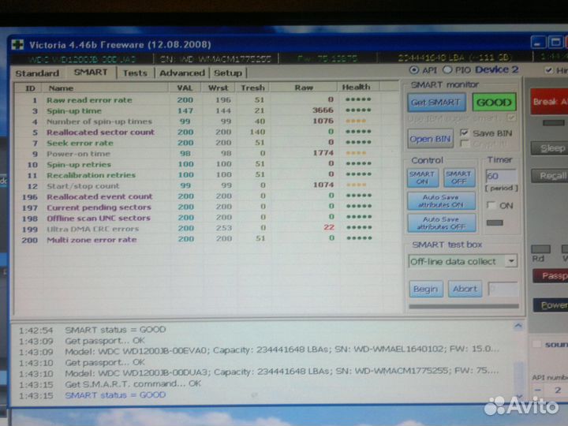Select the Offline scan UNC sectors row
The width and height of the screenshot is (568, 426).
coord(207,218)
